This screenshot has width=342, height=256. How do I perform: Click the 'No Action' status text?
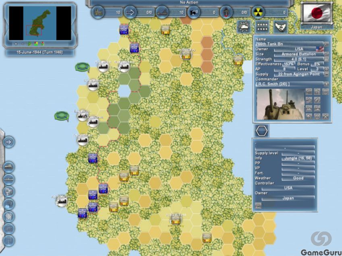(189, 2)
